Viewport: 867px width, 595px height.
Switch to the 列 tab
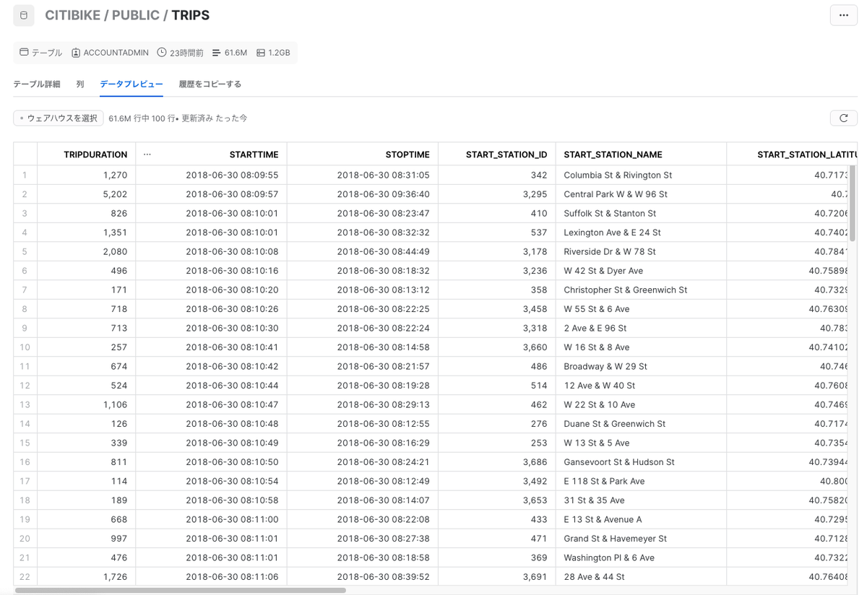80,84
